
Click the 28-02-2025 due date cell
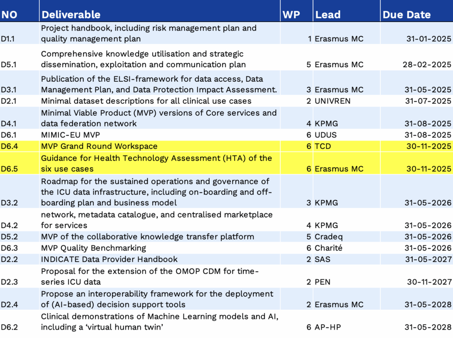tap(427, 65)
